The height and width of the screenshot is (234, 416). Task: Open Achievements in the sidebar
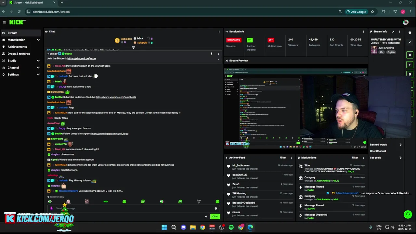(21, 47)
